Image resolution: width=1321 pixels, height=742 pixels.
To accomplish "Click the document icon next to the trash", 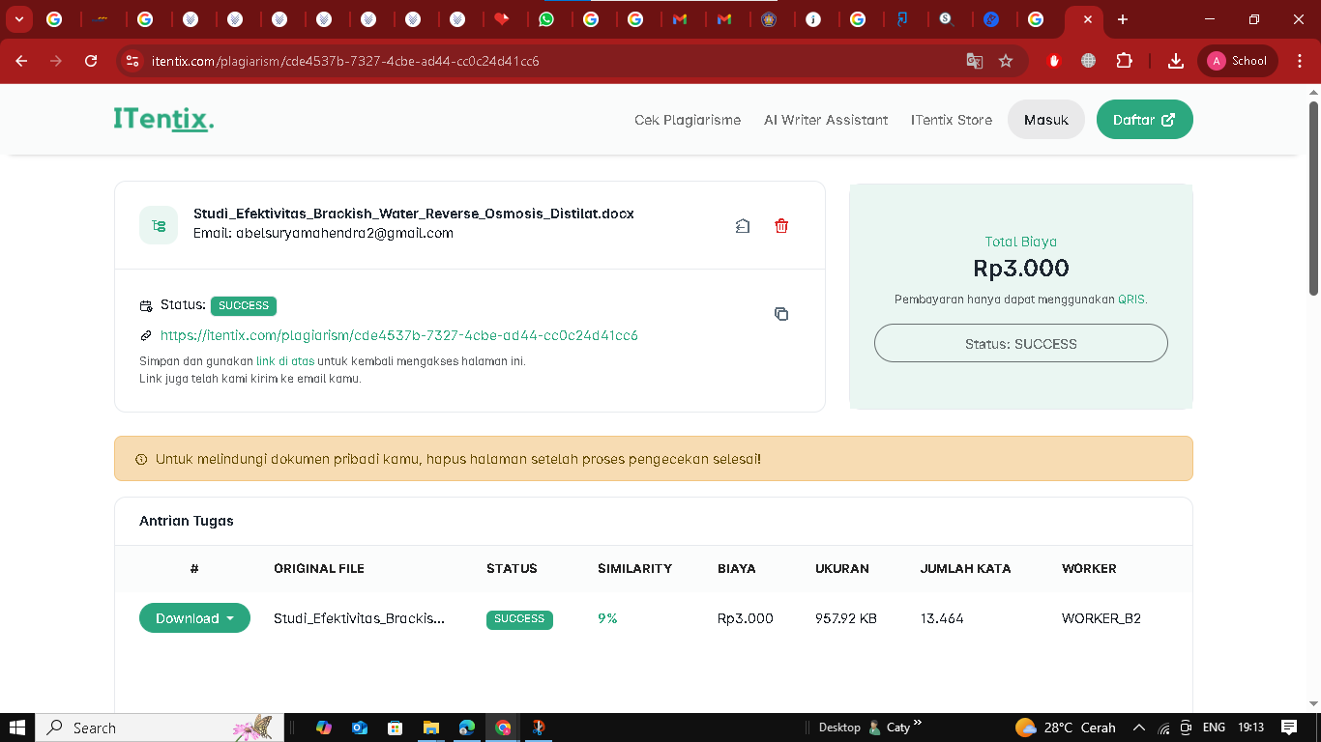I will tap(742, 226).
